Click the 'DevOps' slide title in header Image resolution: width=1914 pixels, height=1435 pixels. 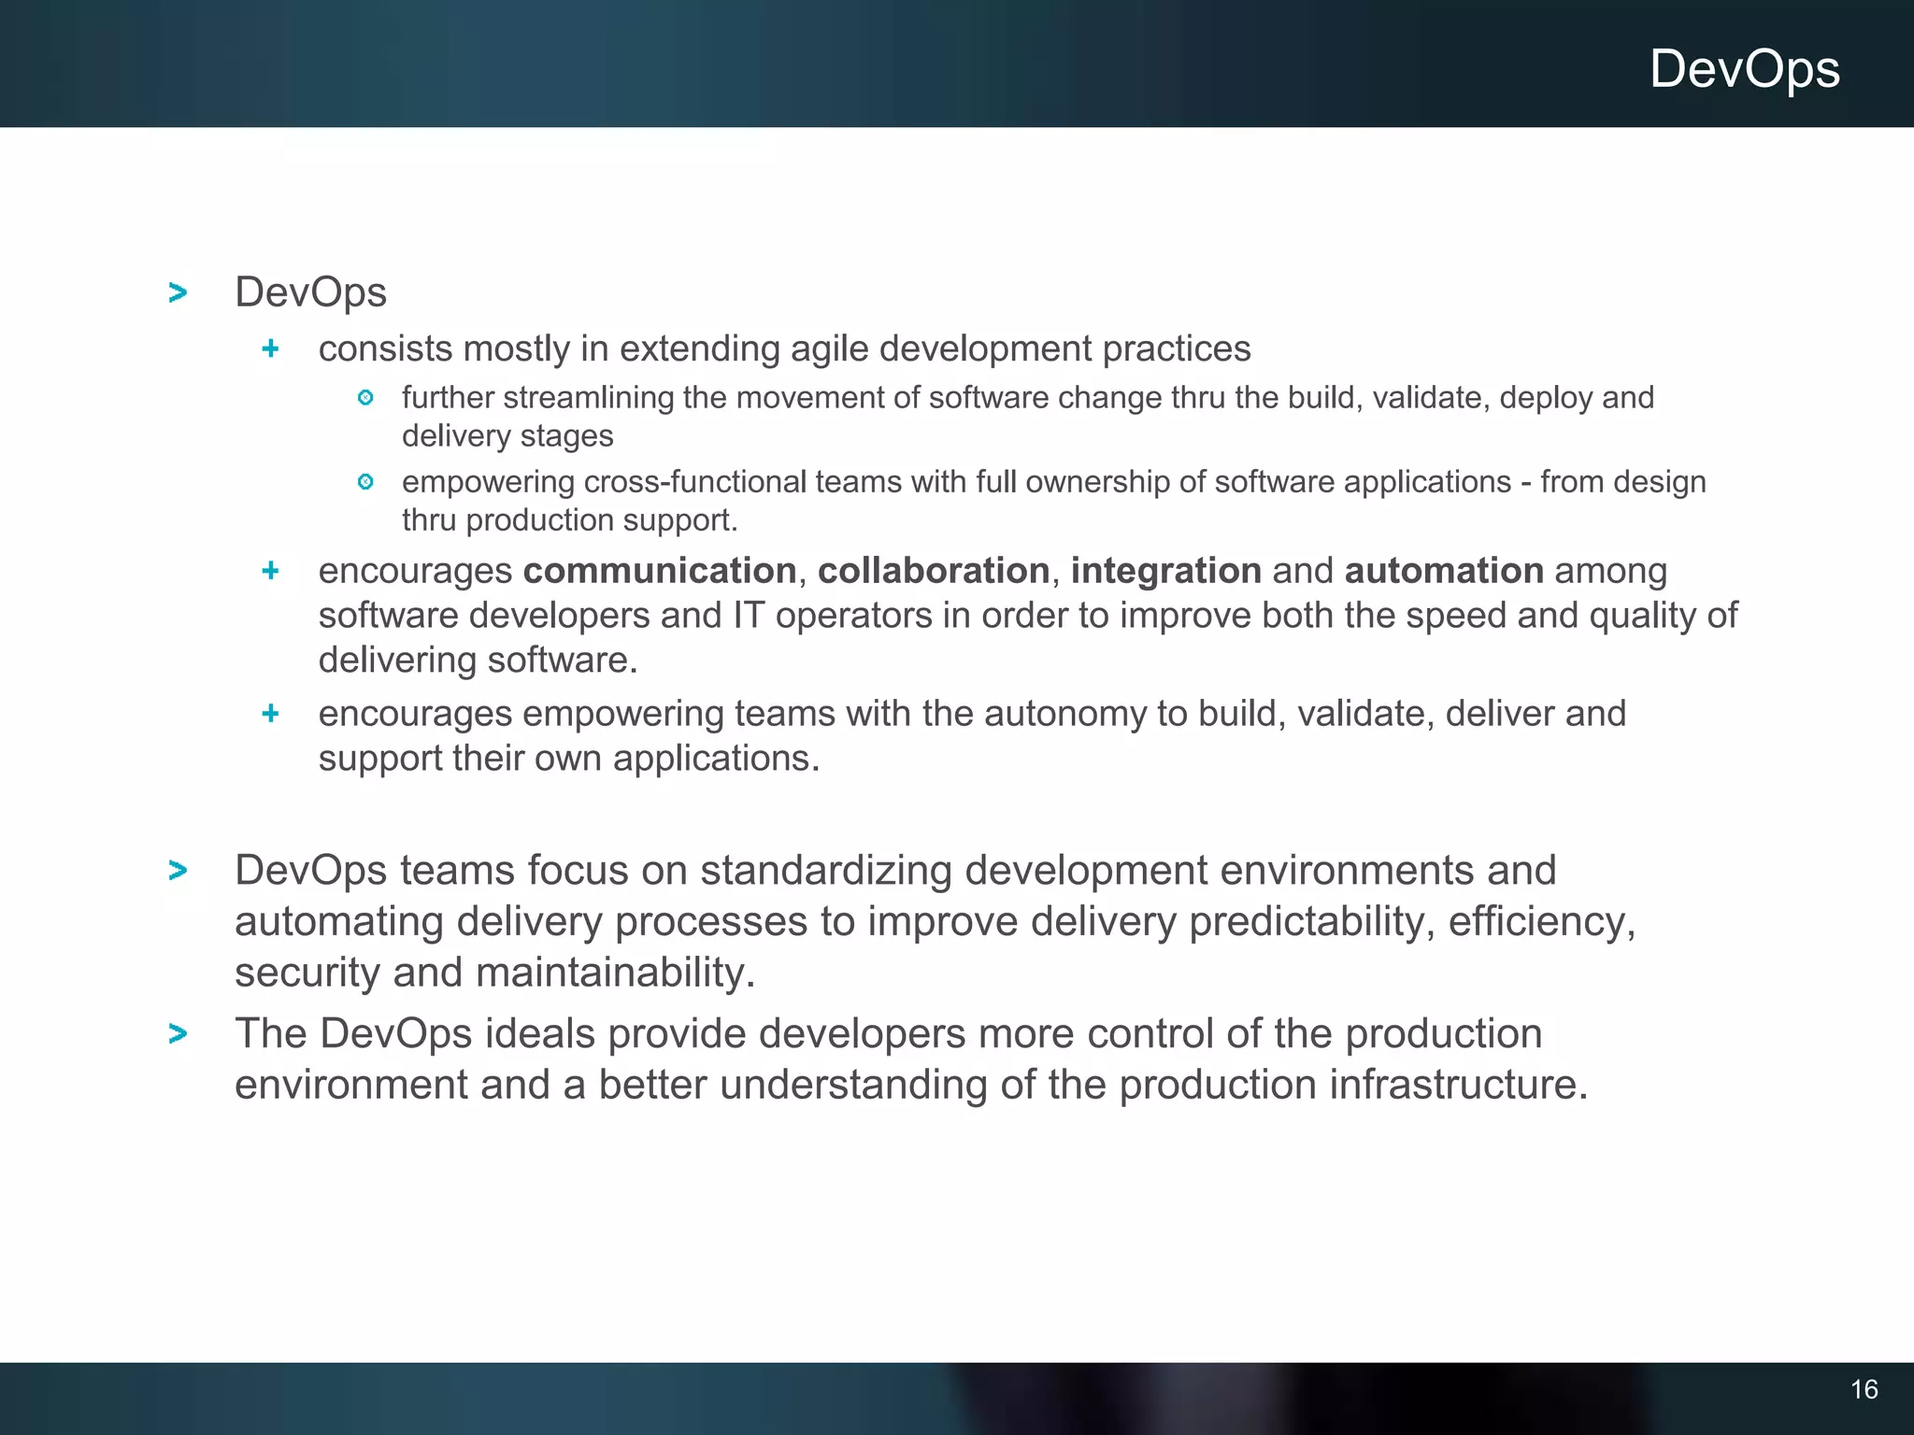[1744, 70]
